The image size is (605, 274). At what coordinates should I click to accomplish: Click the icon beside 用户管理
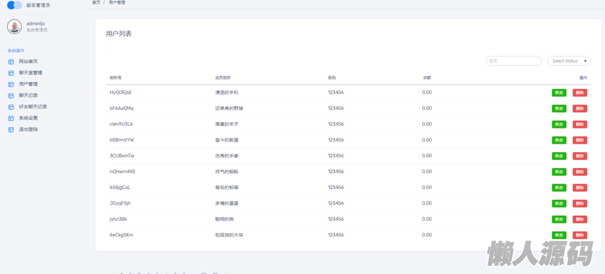[11, 84]
